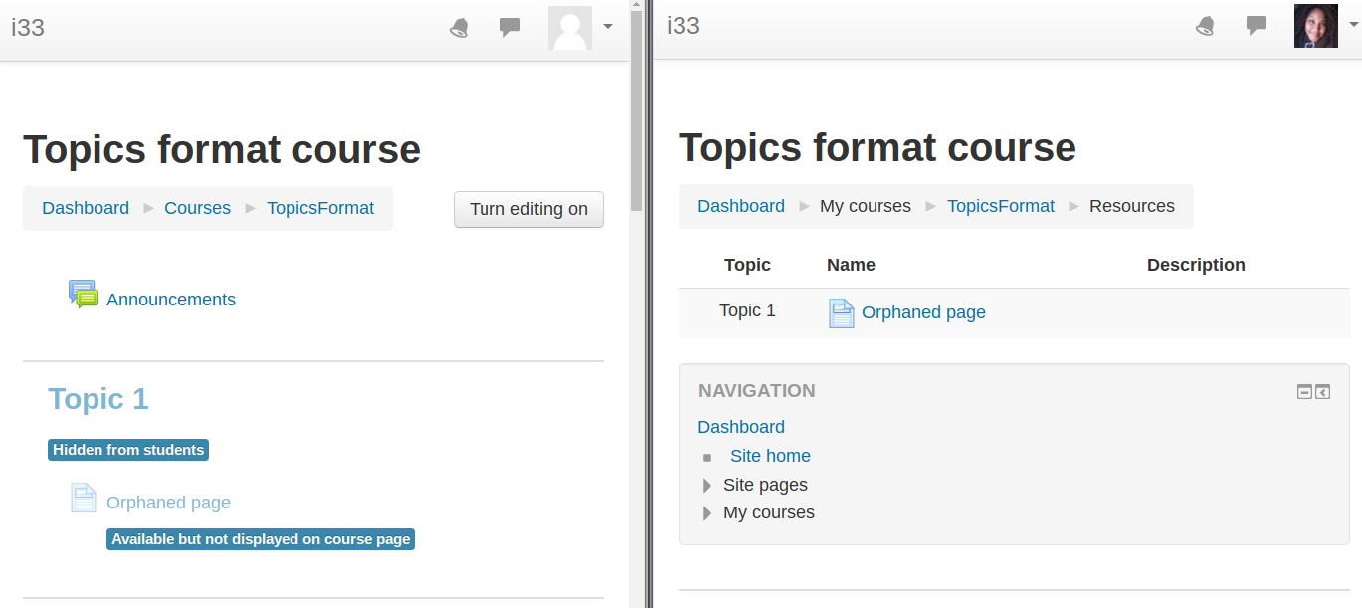
Task: Click Orphaned page icon in left window
Action: point(84,498)
